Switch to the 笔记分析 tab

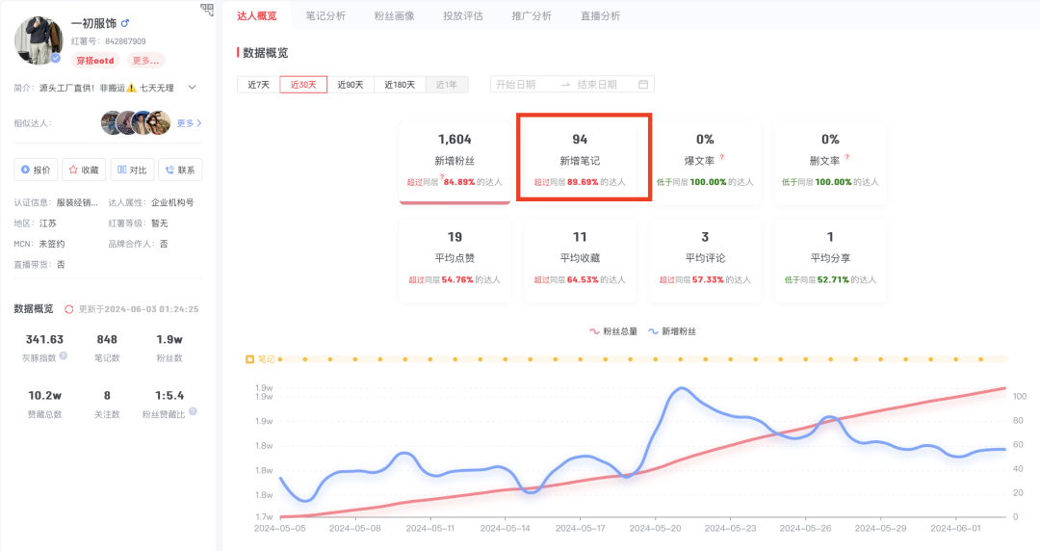tap(325, 16)
